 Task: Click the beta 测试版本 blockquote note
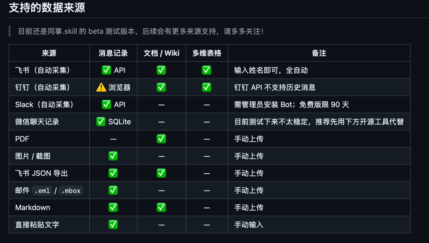140,31
